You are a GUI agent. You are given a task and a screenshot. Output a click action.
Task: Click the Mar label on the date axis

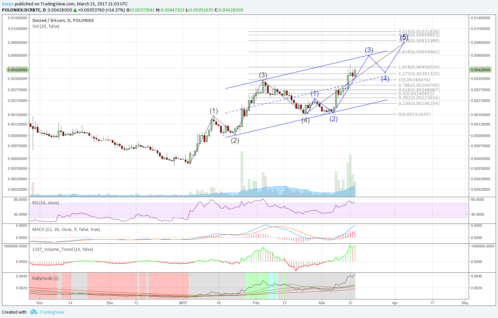[322, 303]
